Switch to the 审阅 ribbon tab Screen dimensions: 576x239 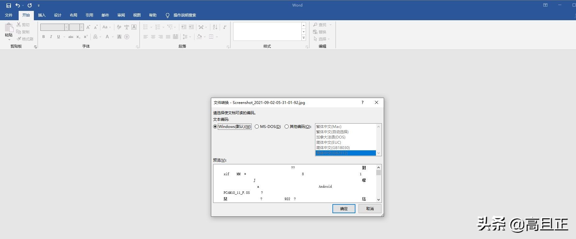point(121,15)
